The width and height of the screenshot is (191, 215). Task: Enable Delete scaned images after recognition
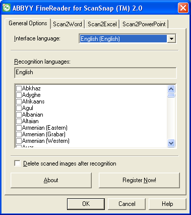(x=18, y=164)
